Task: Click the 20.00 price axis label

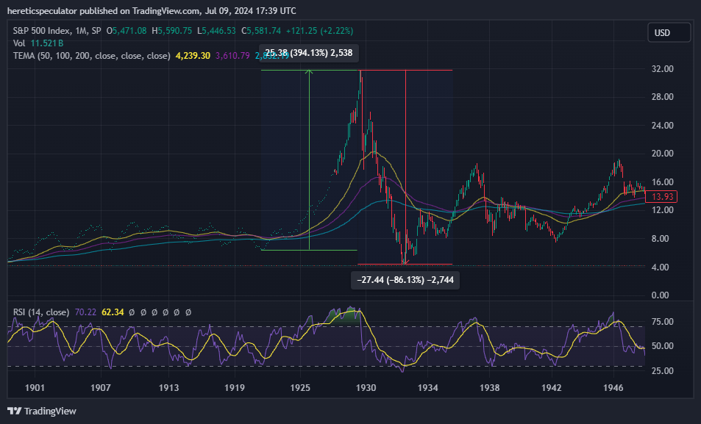Action: coord(663,154)
